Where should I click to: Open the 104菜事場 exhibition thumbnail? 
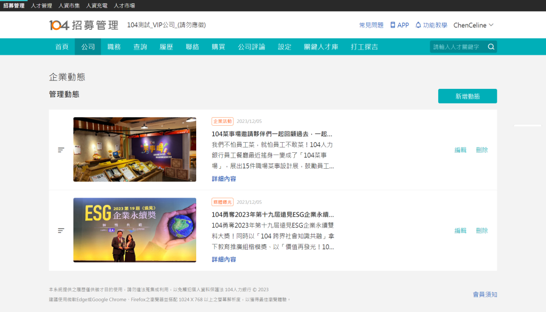pos(135,149)
